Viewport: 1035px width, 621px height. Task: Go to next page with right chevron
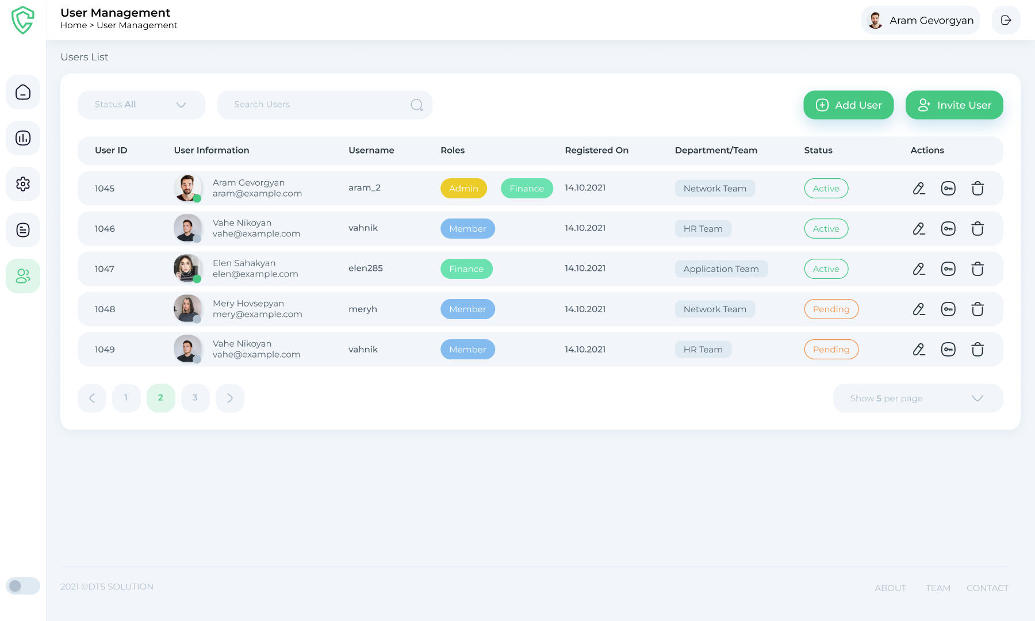(230, 398)
